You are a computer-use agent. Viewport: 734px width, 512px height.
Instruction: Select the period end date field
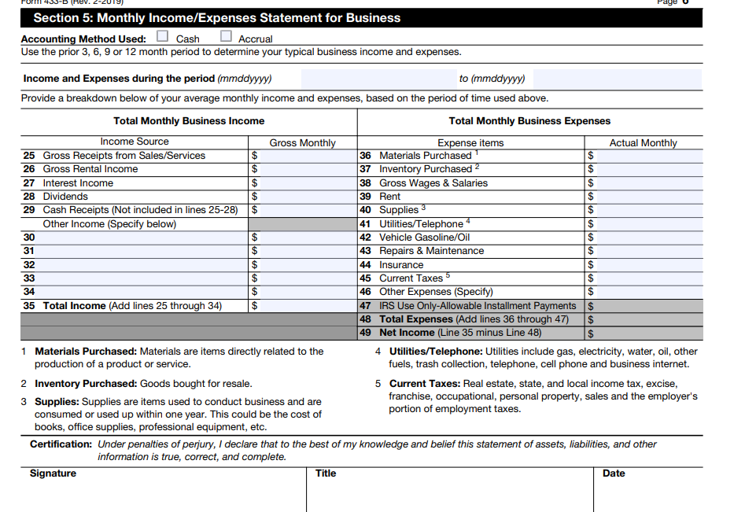616,79
